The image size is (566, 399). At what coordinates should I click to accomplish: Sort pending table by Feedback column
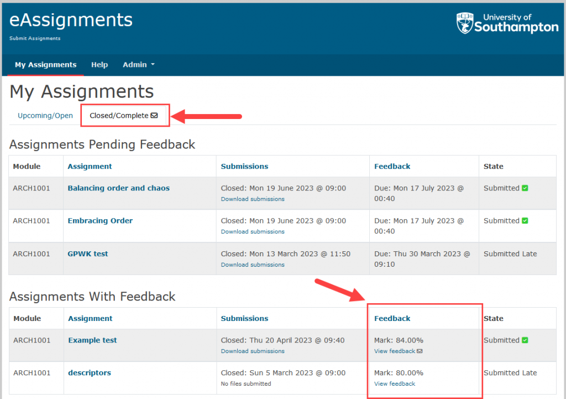[x=392, y=166]
